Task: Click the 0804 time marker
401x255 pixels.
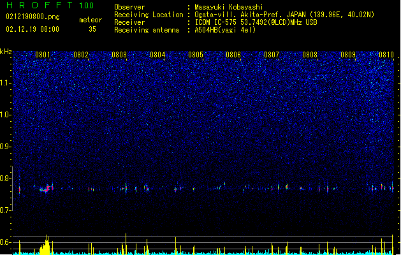Action: click(x=157, y=55)
